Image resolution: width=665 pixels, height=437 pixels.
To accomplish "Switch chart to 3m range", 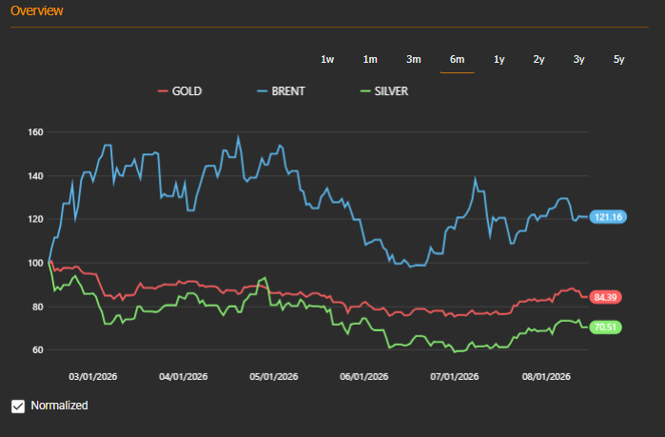I will coord(414,59).
